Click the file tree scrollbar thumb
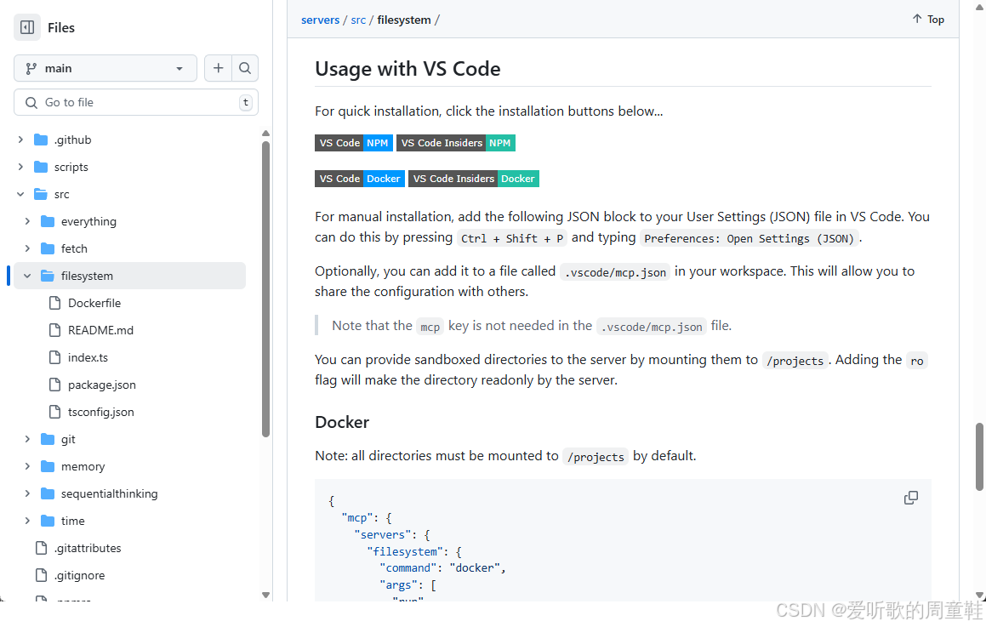 266,289
